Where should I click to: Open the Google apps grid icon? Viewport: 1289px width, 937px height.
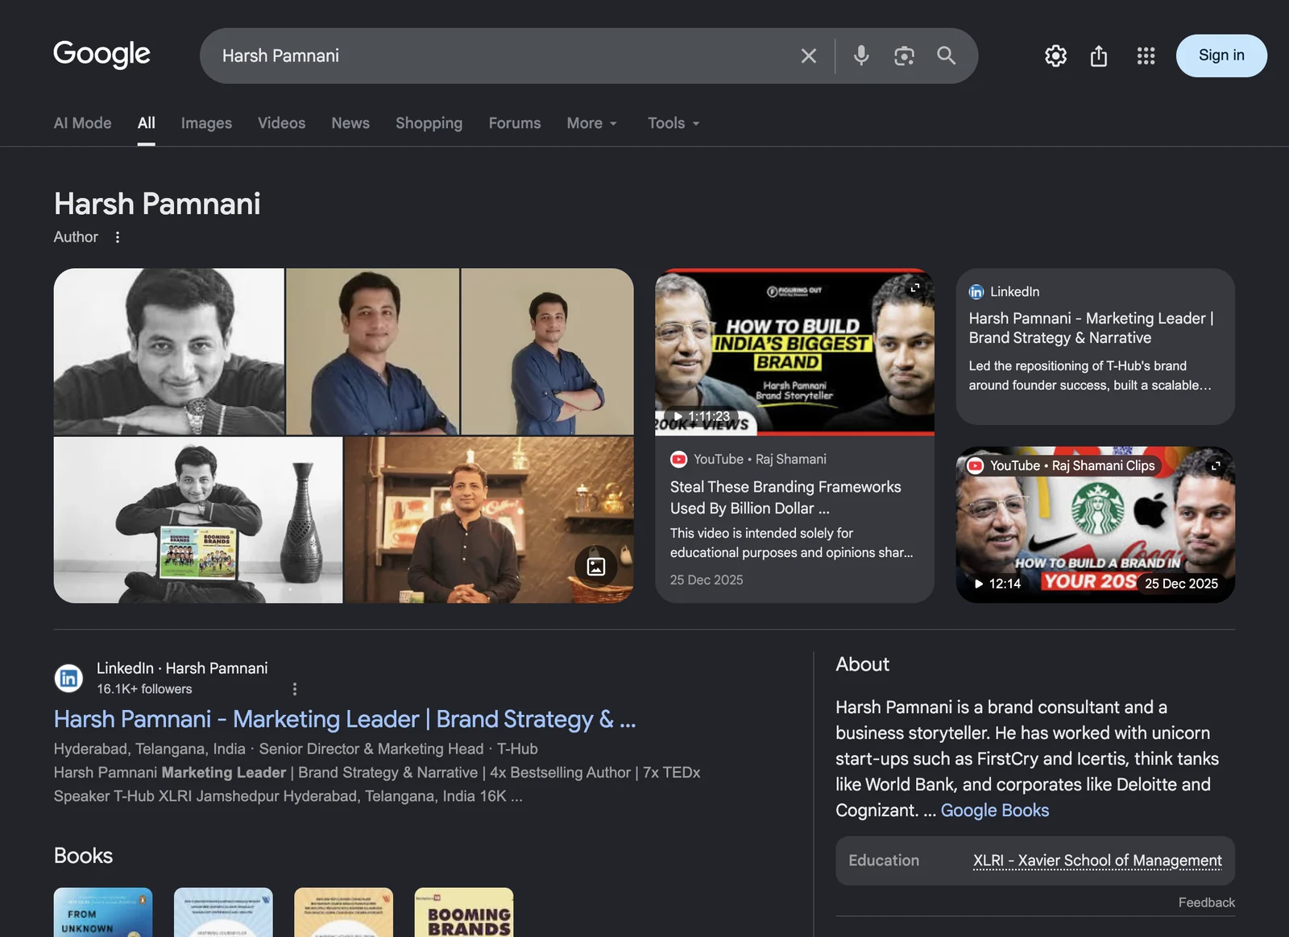tap(1146, 56)
